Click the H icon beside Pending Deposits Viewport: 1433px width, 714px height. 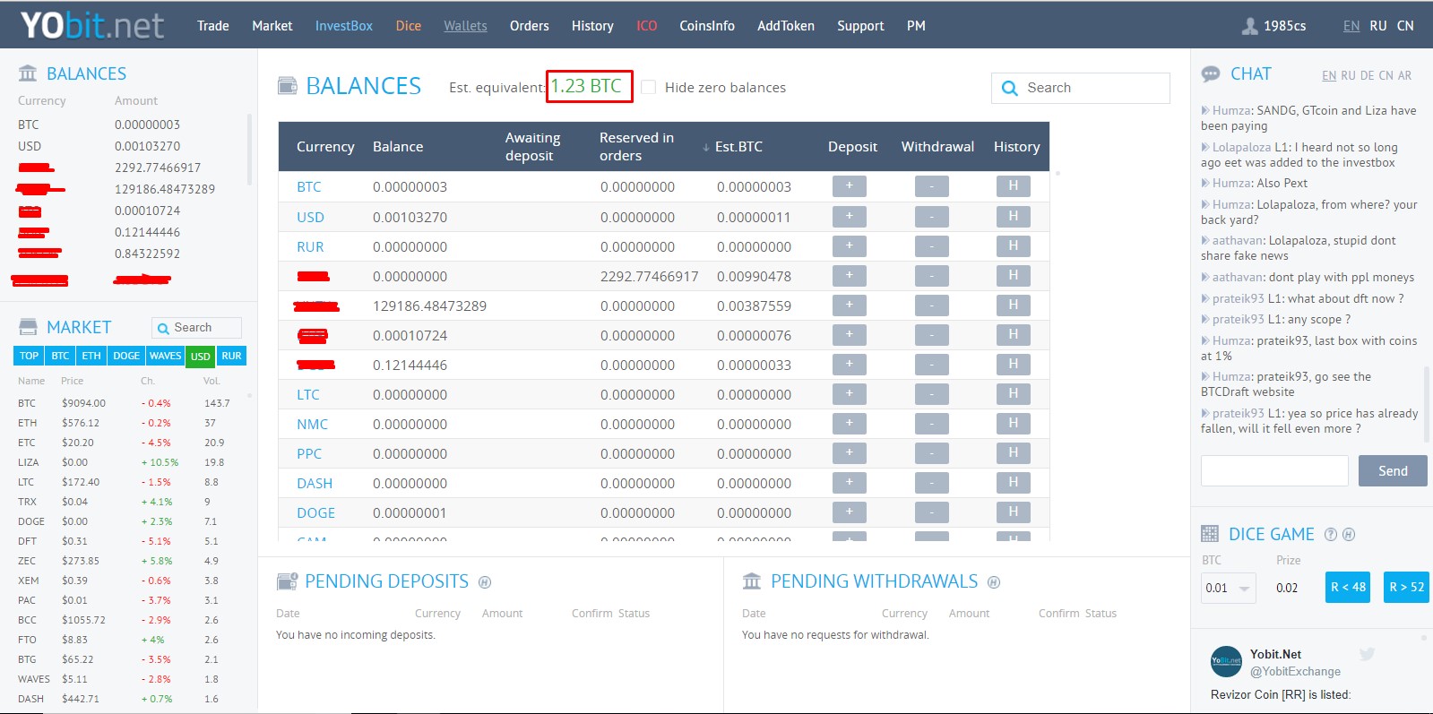coord(485,582)
